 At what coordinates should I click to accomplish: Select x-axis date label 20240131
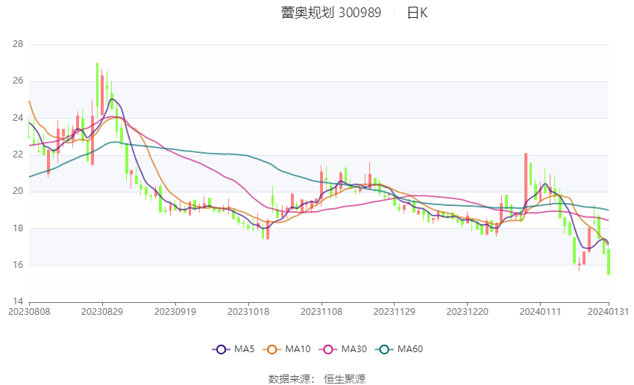pyautogui.click(x=608, y=312)
